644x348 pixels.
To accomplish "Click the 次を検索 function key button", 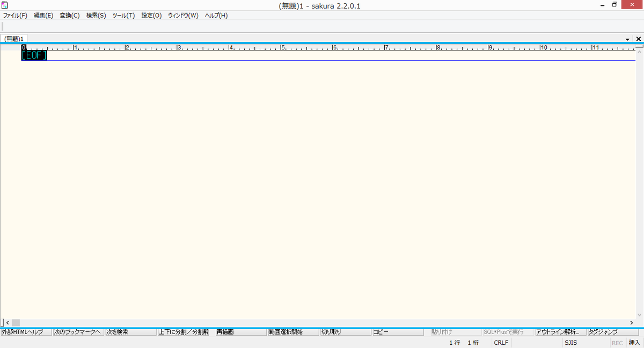I will (131, 332).
